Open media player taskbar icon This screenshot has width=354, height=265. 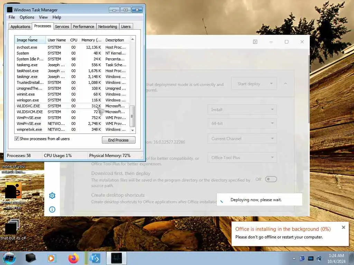[x=51, y=258]
